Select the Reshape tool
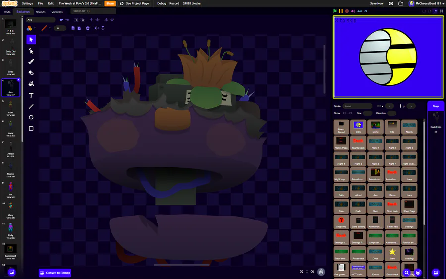446x279 pixels. pos(31,51)
